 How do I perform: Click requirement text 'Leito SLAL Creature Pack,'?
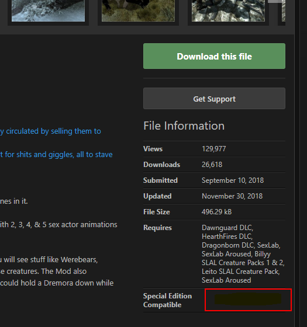pos(241,272)
